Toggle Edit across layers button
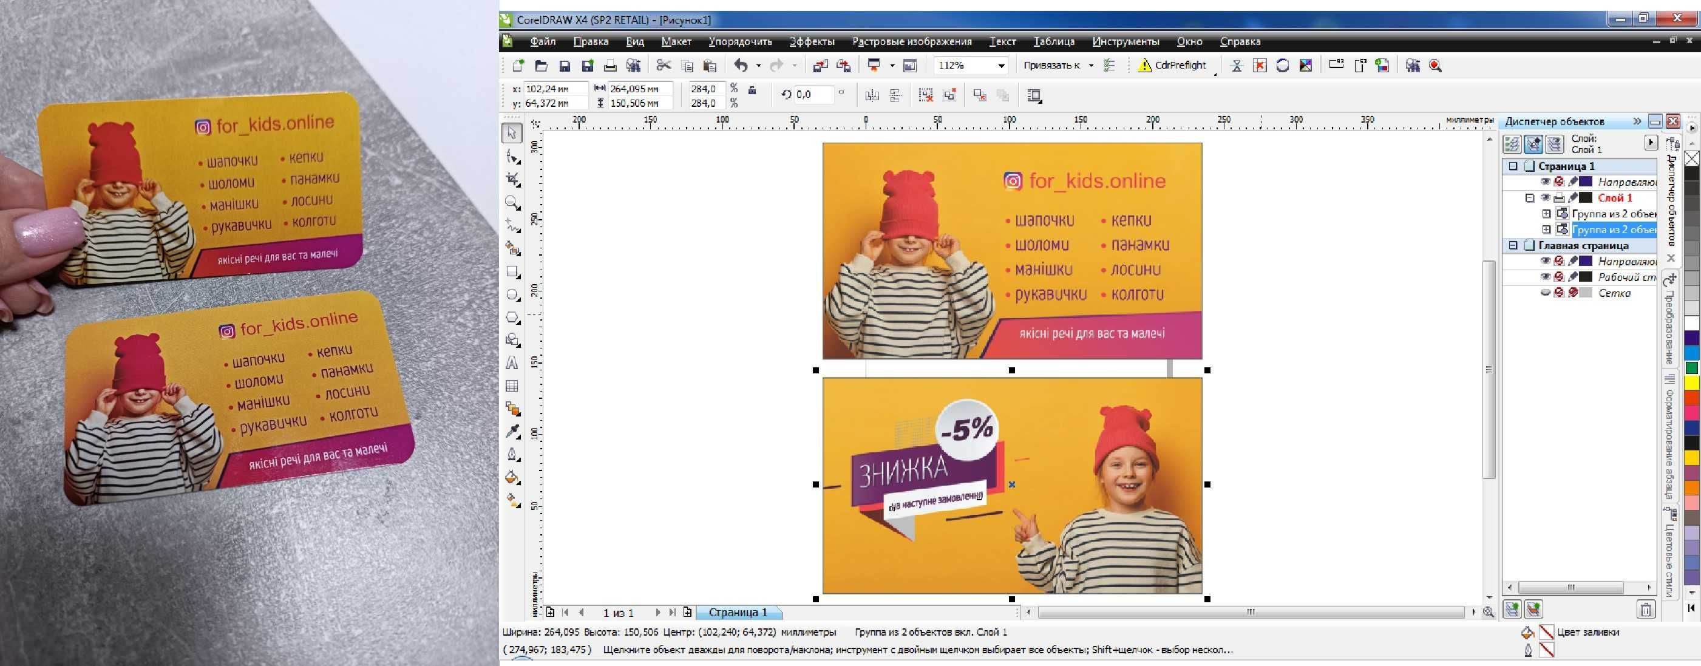1701x666 pixels. (x=1533, y=144)
